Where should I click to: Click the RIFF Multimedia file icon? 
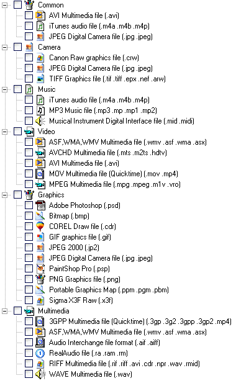(x=40, y=364)
